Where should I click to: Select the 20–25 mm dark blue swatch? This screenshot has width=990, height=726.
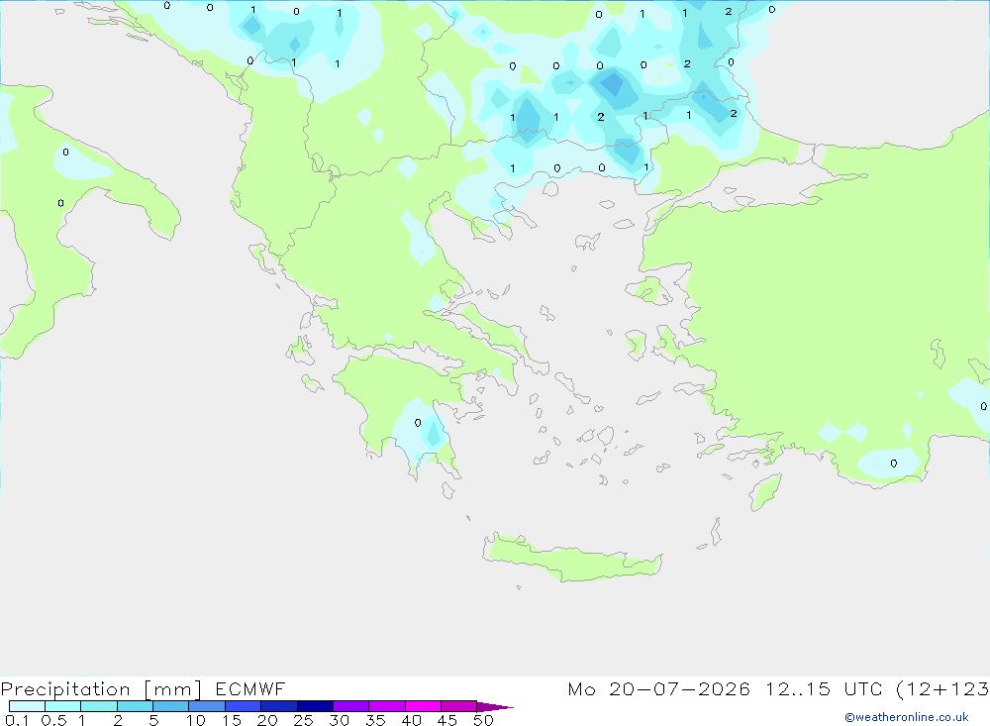[279, 706]
